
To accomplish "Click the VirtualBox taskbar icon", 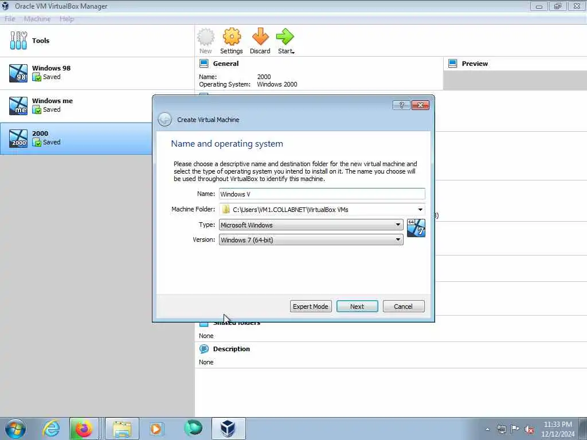I will point(228,429).
